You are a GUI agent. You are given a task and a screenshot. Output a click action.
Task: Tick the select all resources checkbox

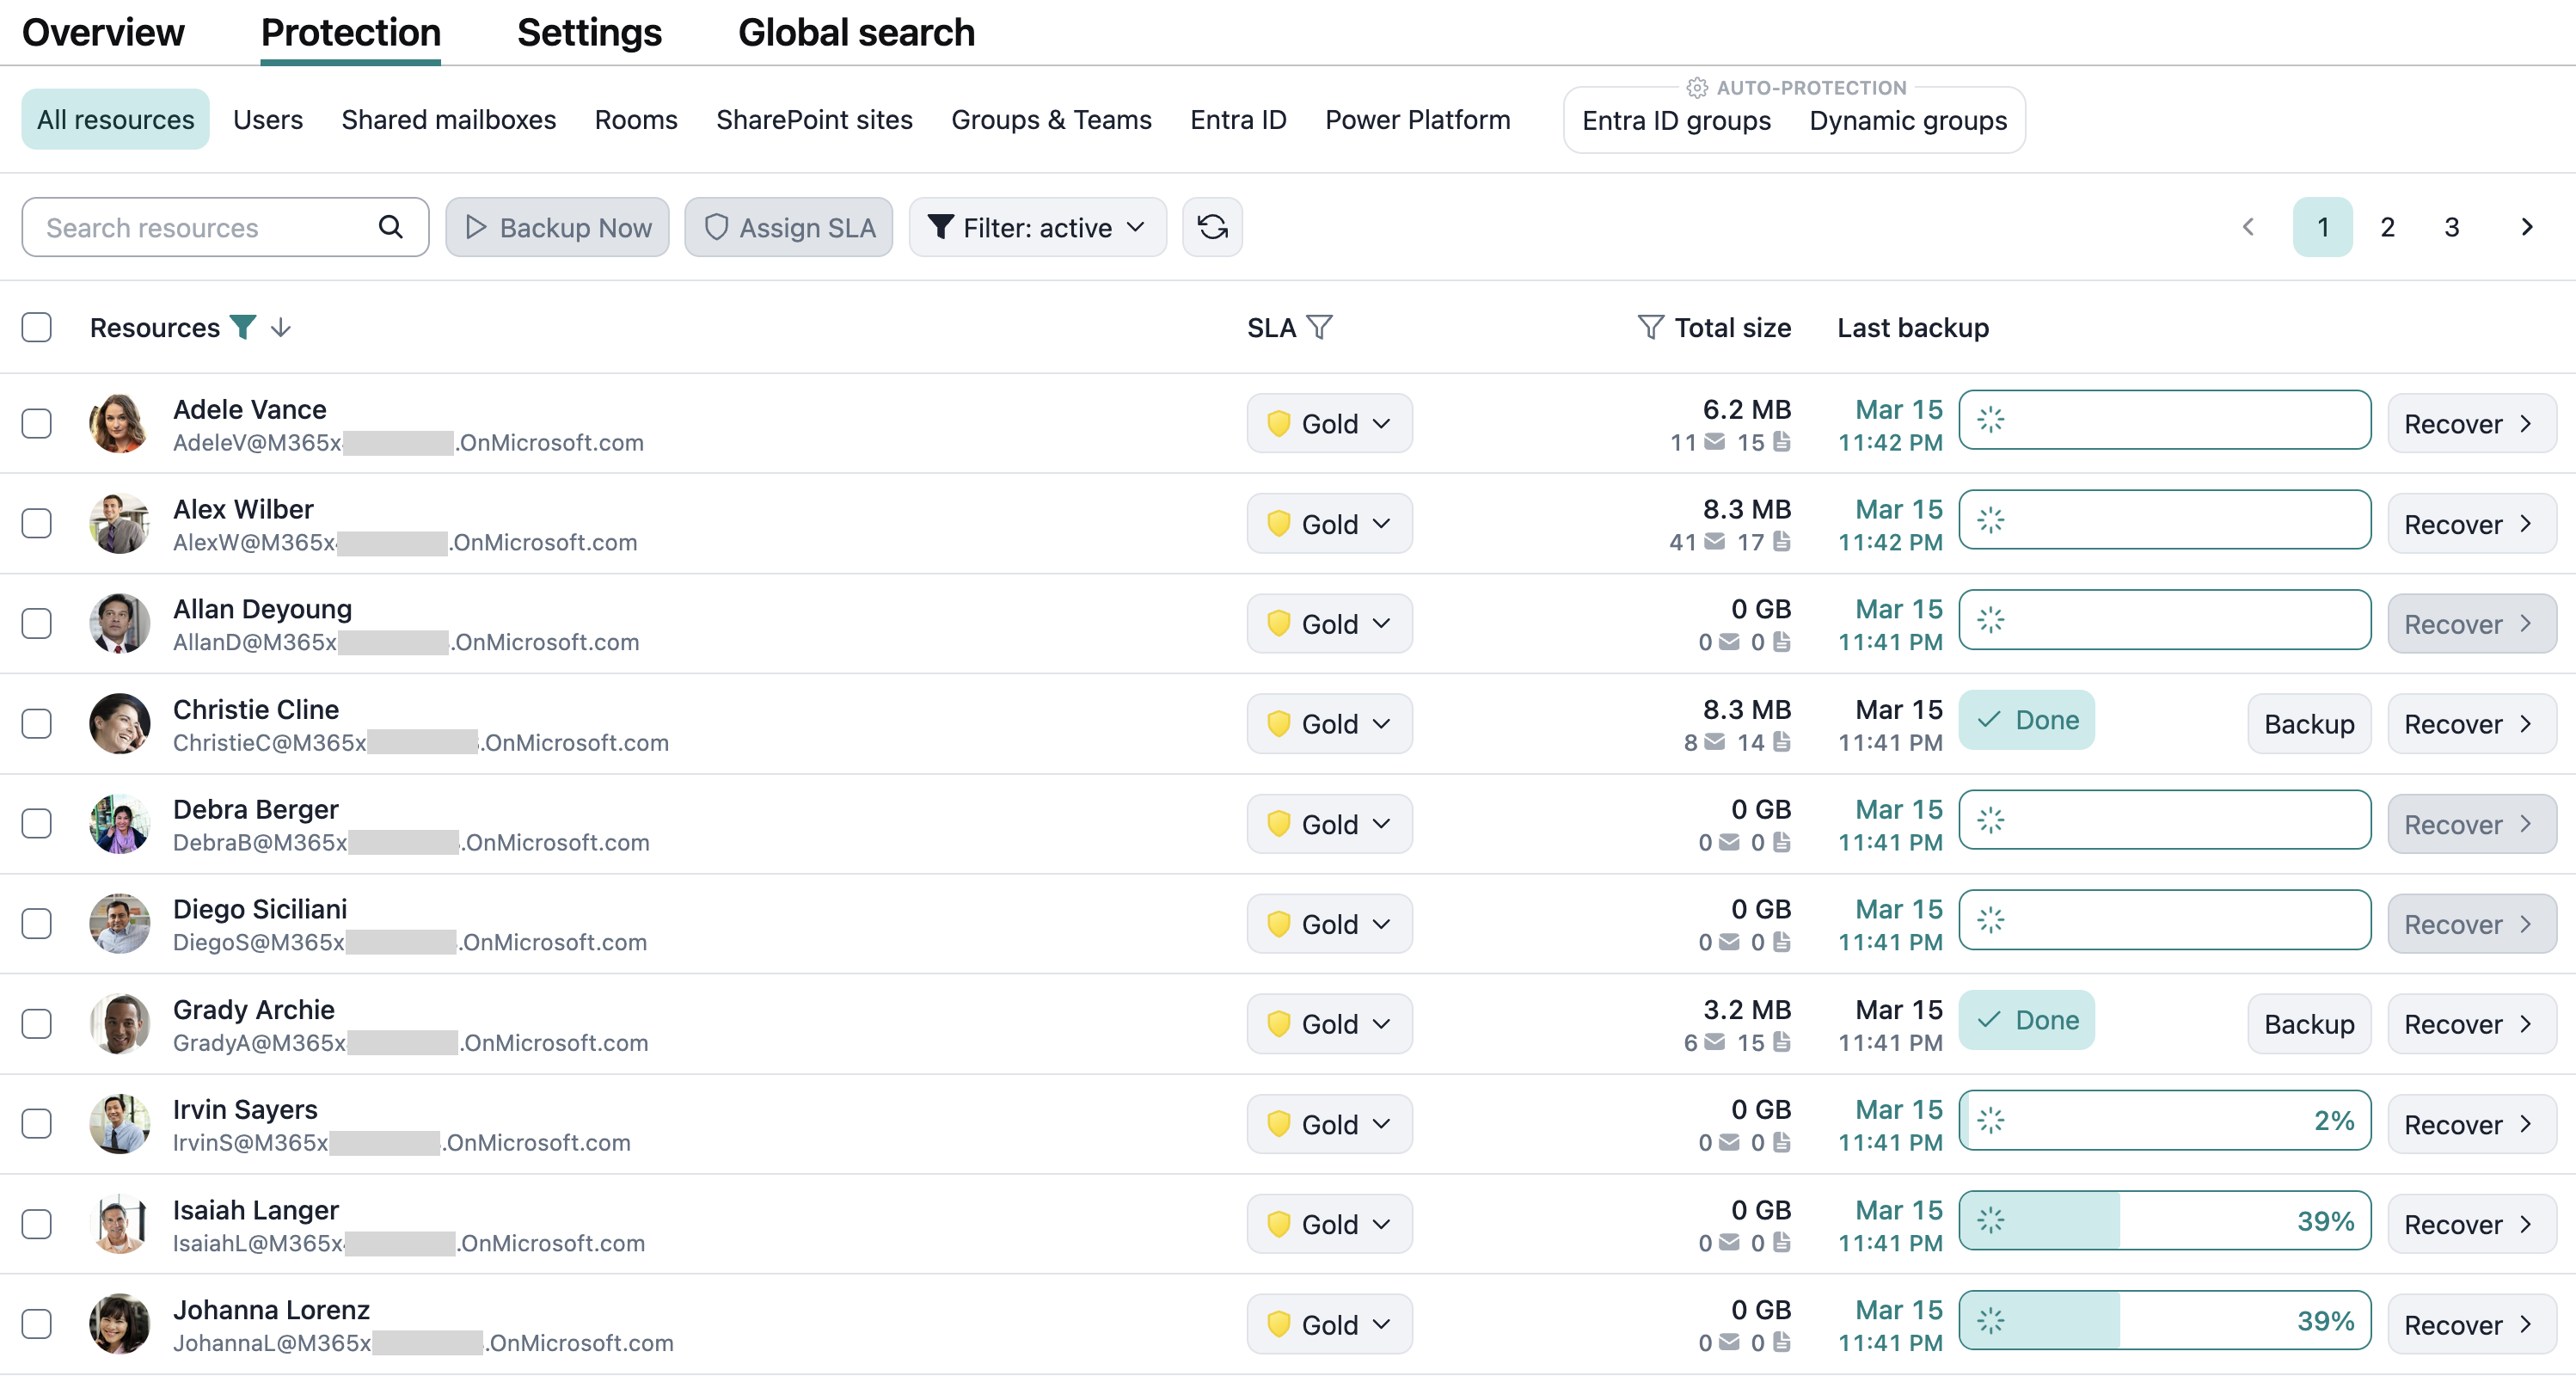37,327
